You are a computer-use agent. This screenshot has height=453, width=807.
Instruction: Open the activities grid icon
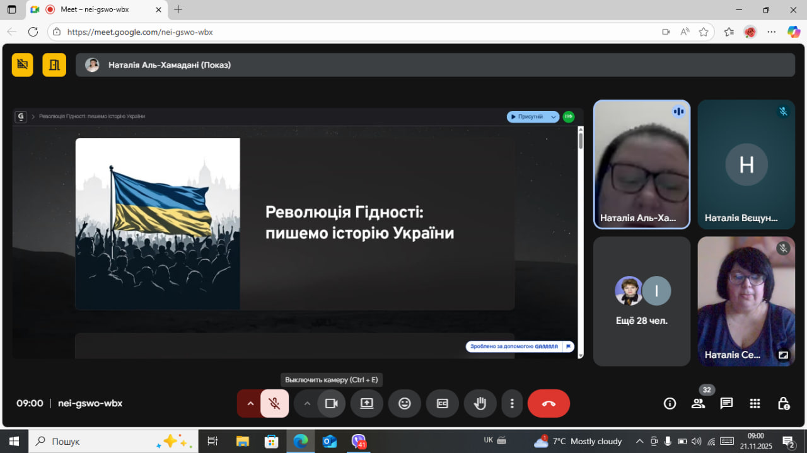tap(755, 404)
